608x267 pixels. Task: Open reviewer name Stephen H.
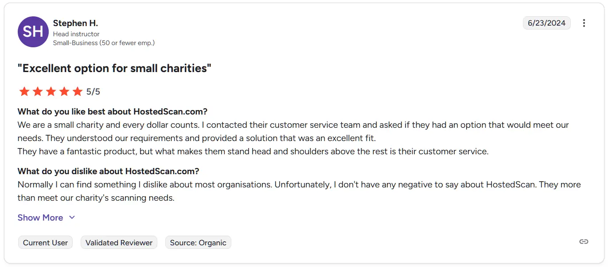tap(75, 23)
